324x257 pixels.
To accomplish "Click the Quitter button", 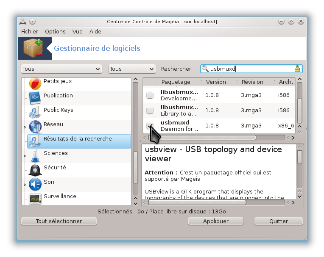I will pos(278,221).
